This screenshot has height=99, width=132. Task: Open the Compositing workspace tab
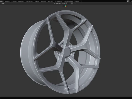tap(59, 1)
